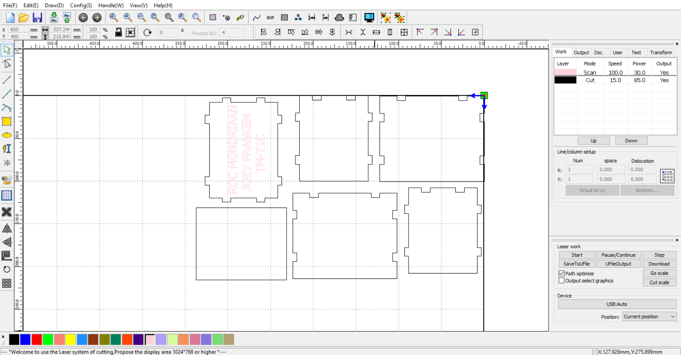Viewport: 681px width, 355px height.
Task: Click the delete X tool
Action: click(7, 212)
